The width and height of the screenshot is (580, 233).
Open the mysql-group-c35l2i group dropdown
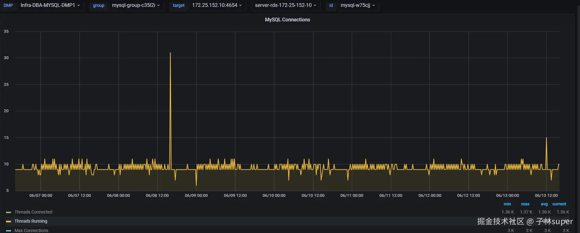pyautogui.click(x=136, y=5)
